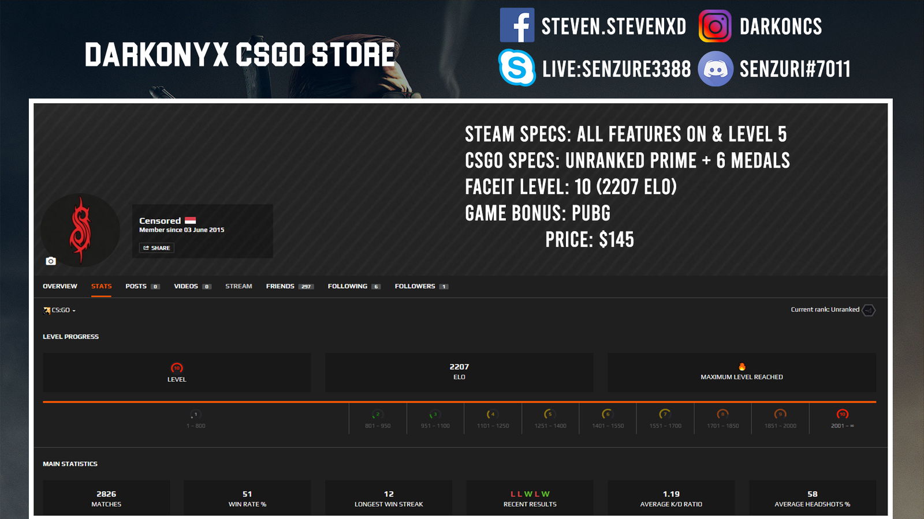This screenshot has width=924, height=519.
Task: Click the level 5 icon (1251 – 1400)
Action: 550,414
